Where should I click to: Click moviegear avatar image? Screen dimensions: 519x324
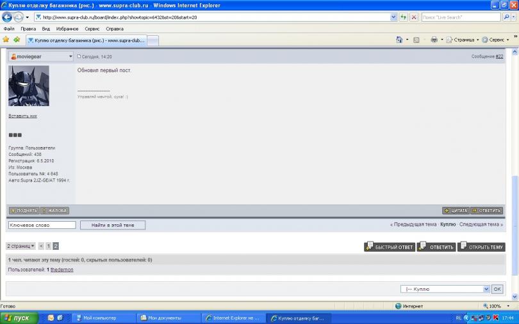point(29,86)
